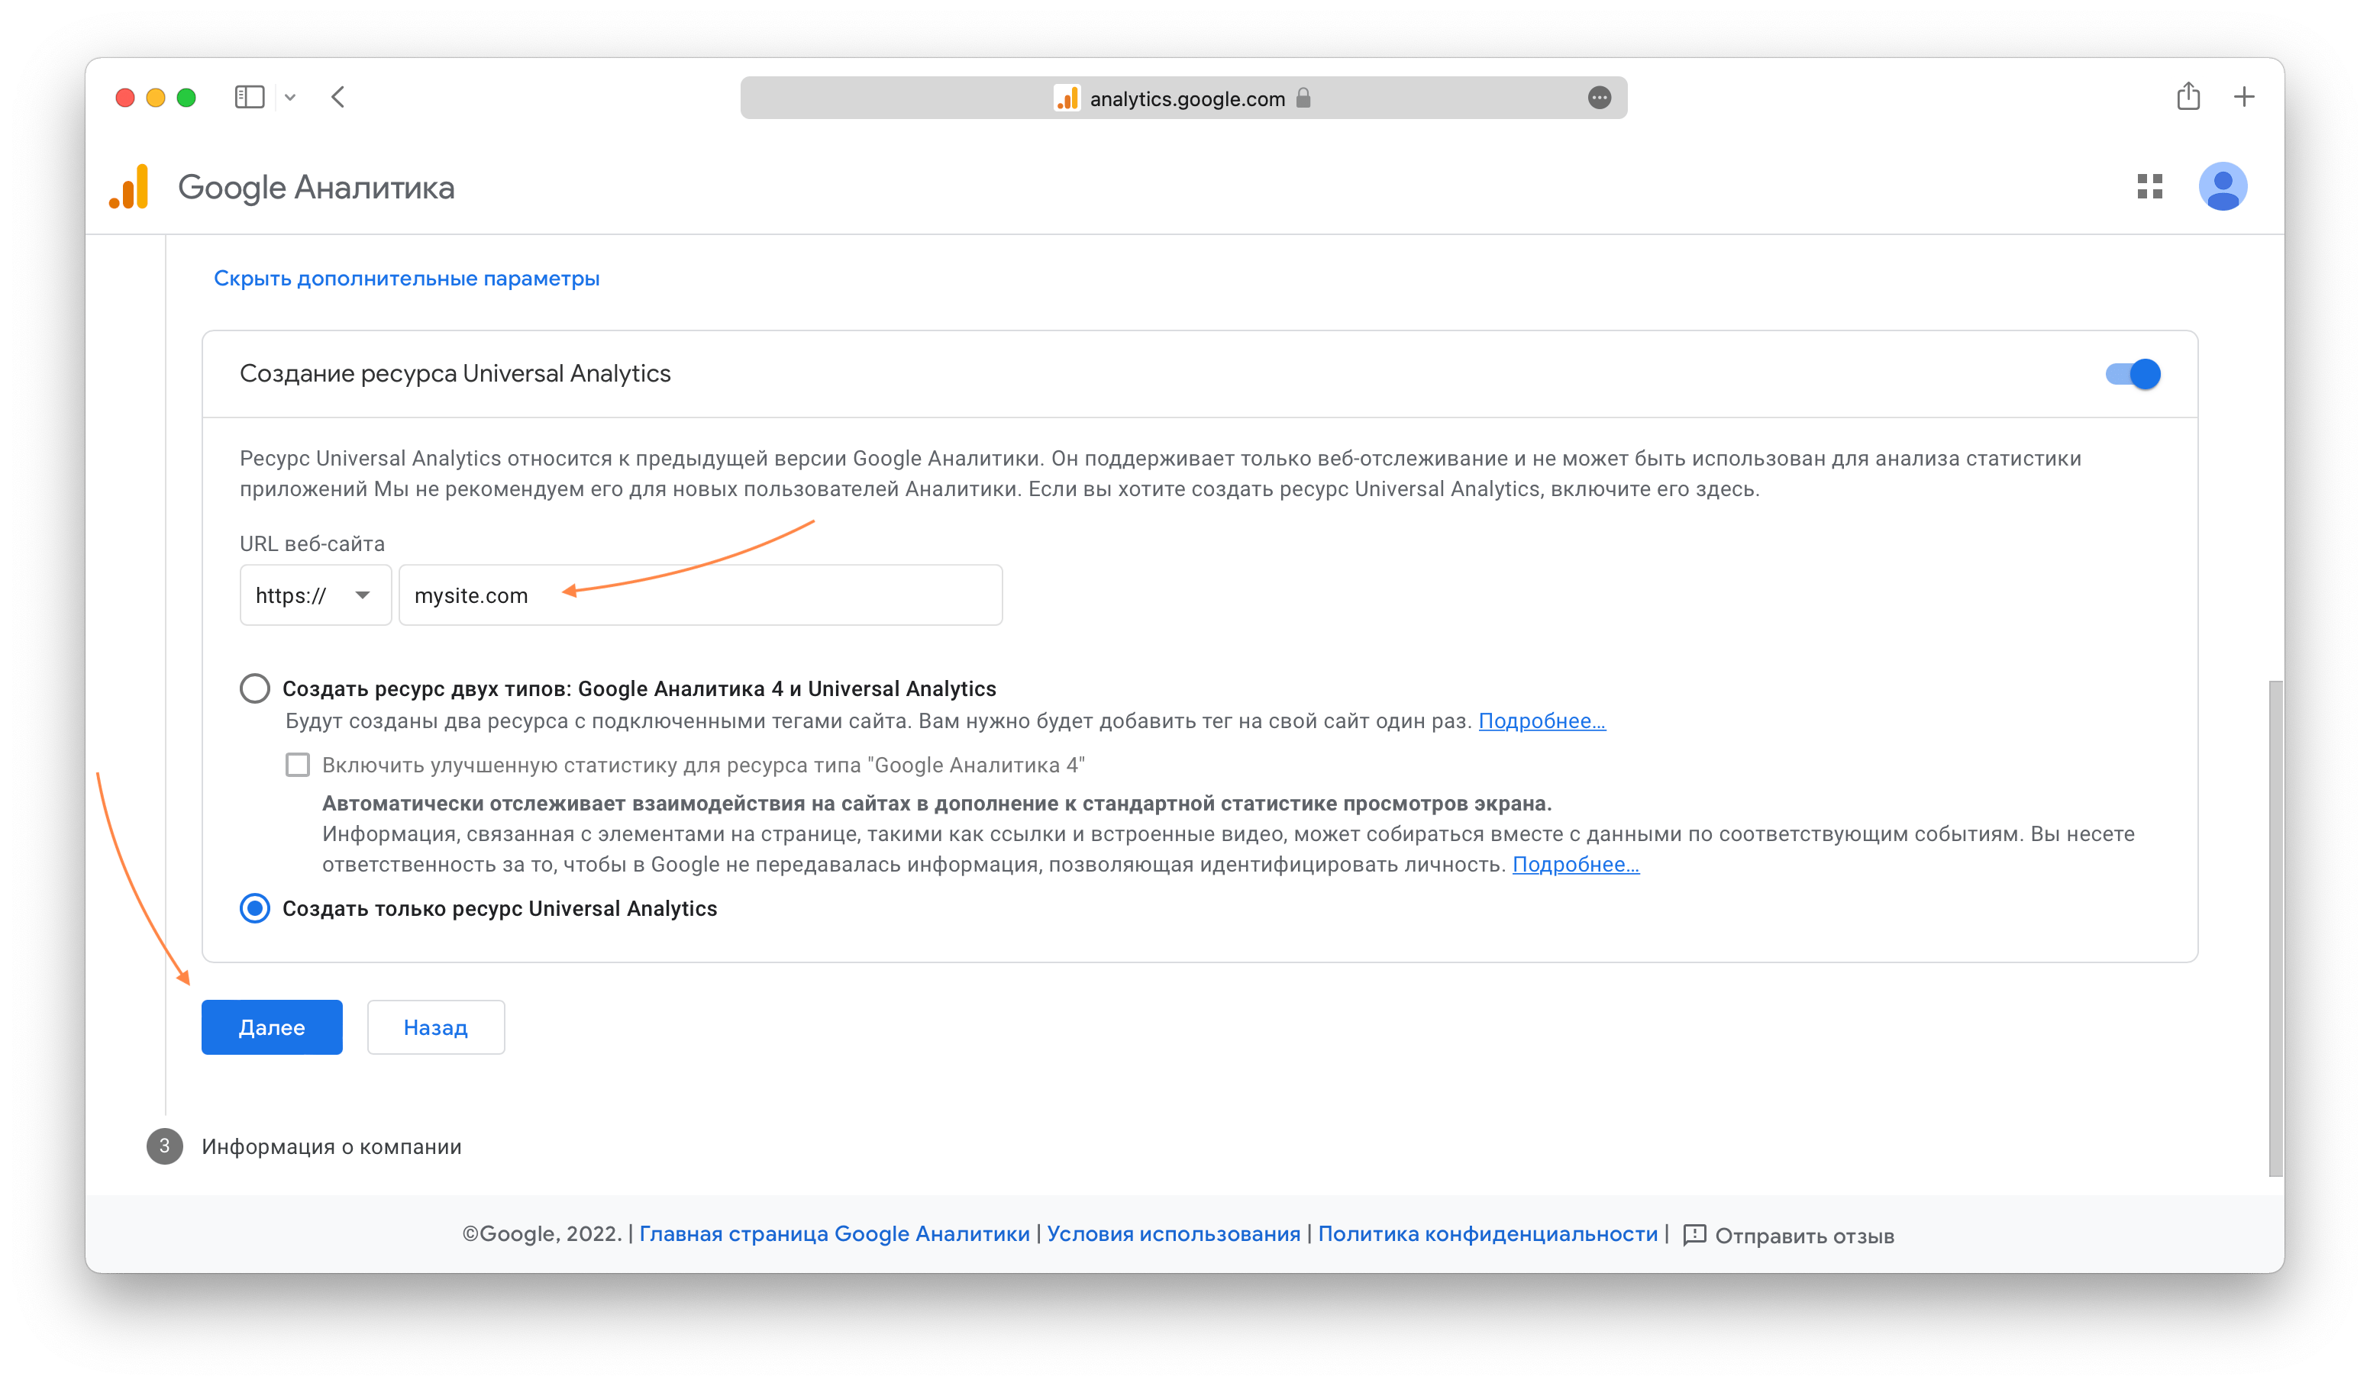Open Условия использования link
This screenshot has height=1386, width=2370.
pyautogui.click(x=1173, y=1233)
